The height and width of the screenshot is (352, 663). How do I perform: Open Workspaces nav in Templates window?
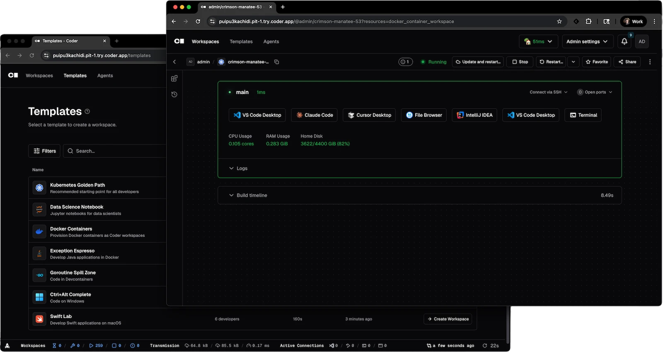(x=39, y=76)
